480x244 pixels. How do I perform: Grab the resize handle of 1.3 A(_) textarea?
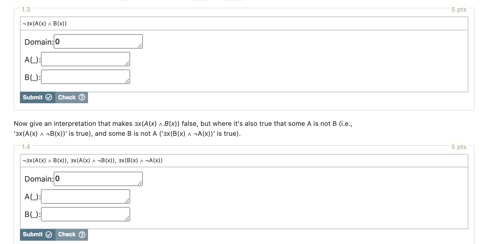pos(127,63)
